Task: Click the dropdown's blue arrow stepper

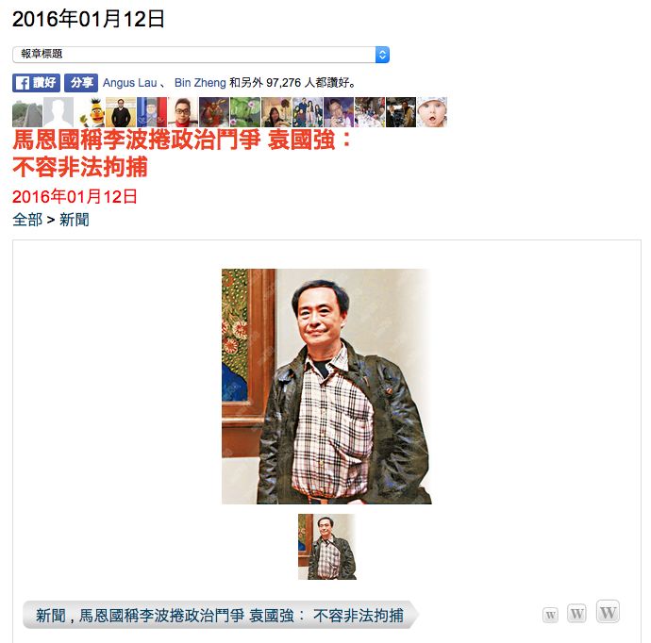Action: click(382, 55)
